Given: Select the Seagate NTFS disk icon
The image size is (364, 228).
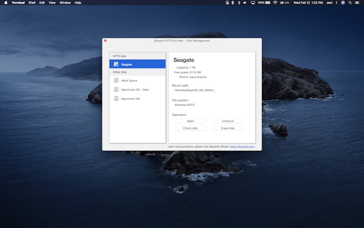Looking at the screenshot, I should coord(116,64).
